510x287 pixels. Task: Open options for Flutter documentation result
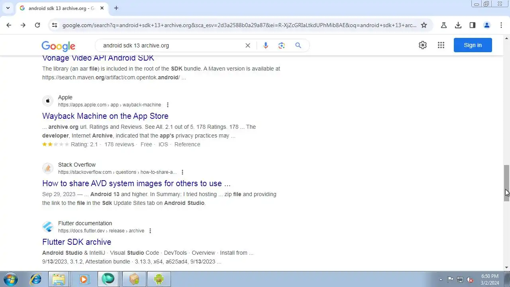(150, 231)
